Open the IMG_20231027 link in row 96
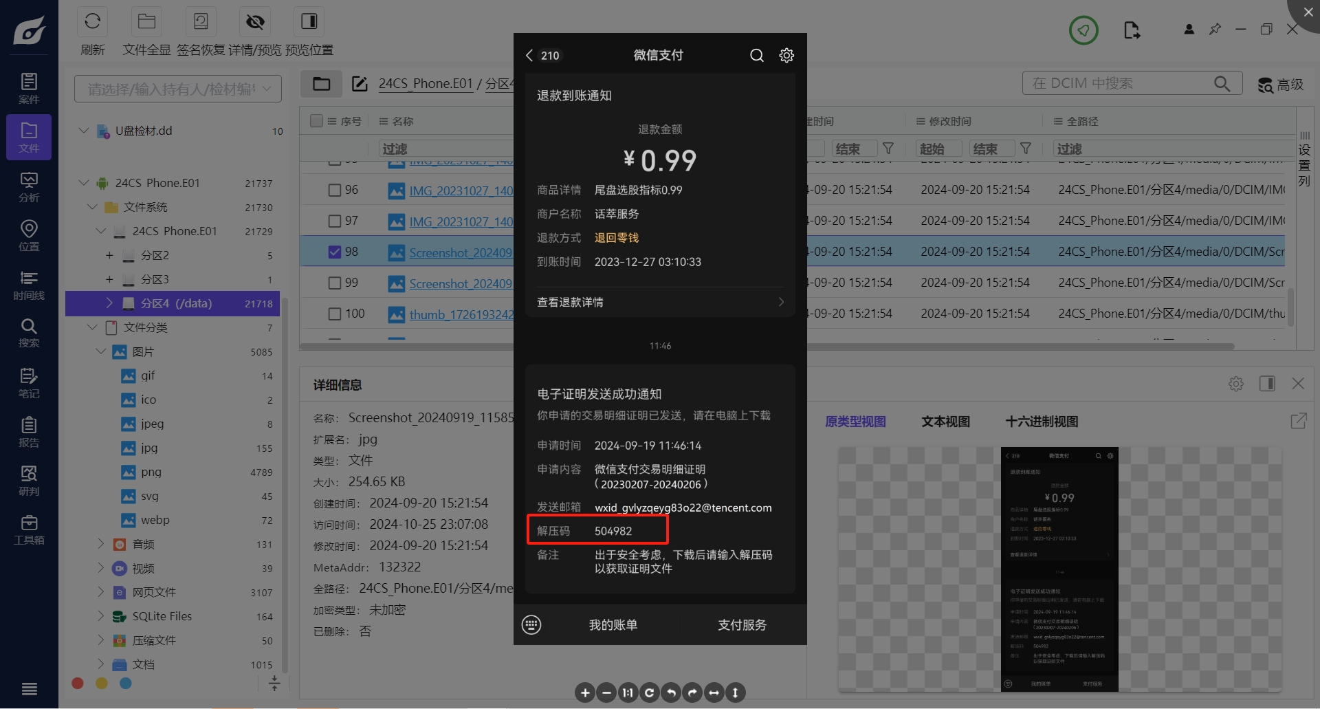 click(461, 190)
